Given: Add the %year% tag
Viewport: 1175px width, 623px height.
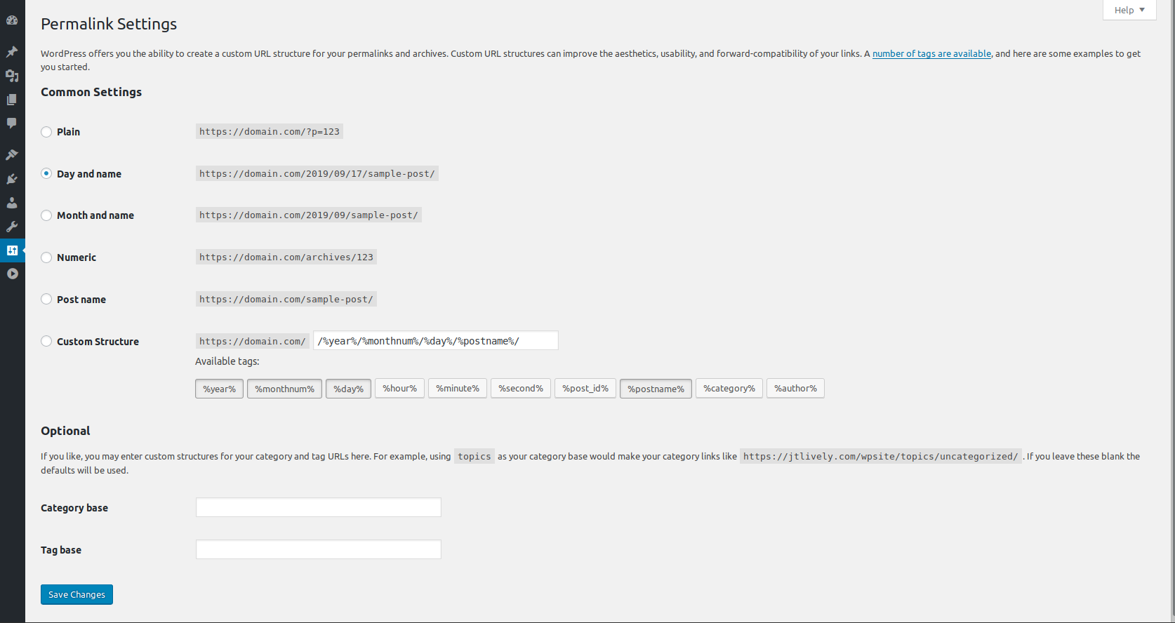Looking at the screenshot, I should [x=220, y=389].
